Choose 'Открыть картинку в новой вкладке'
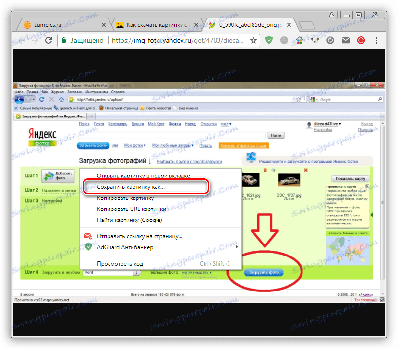The image size is (398, 349). click(x=144, y=175)
